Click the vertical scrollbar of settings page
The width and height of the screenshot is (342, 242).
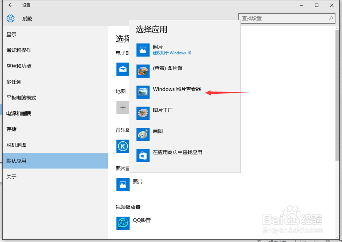(338, 96)
